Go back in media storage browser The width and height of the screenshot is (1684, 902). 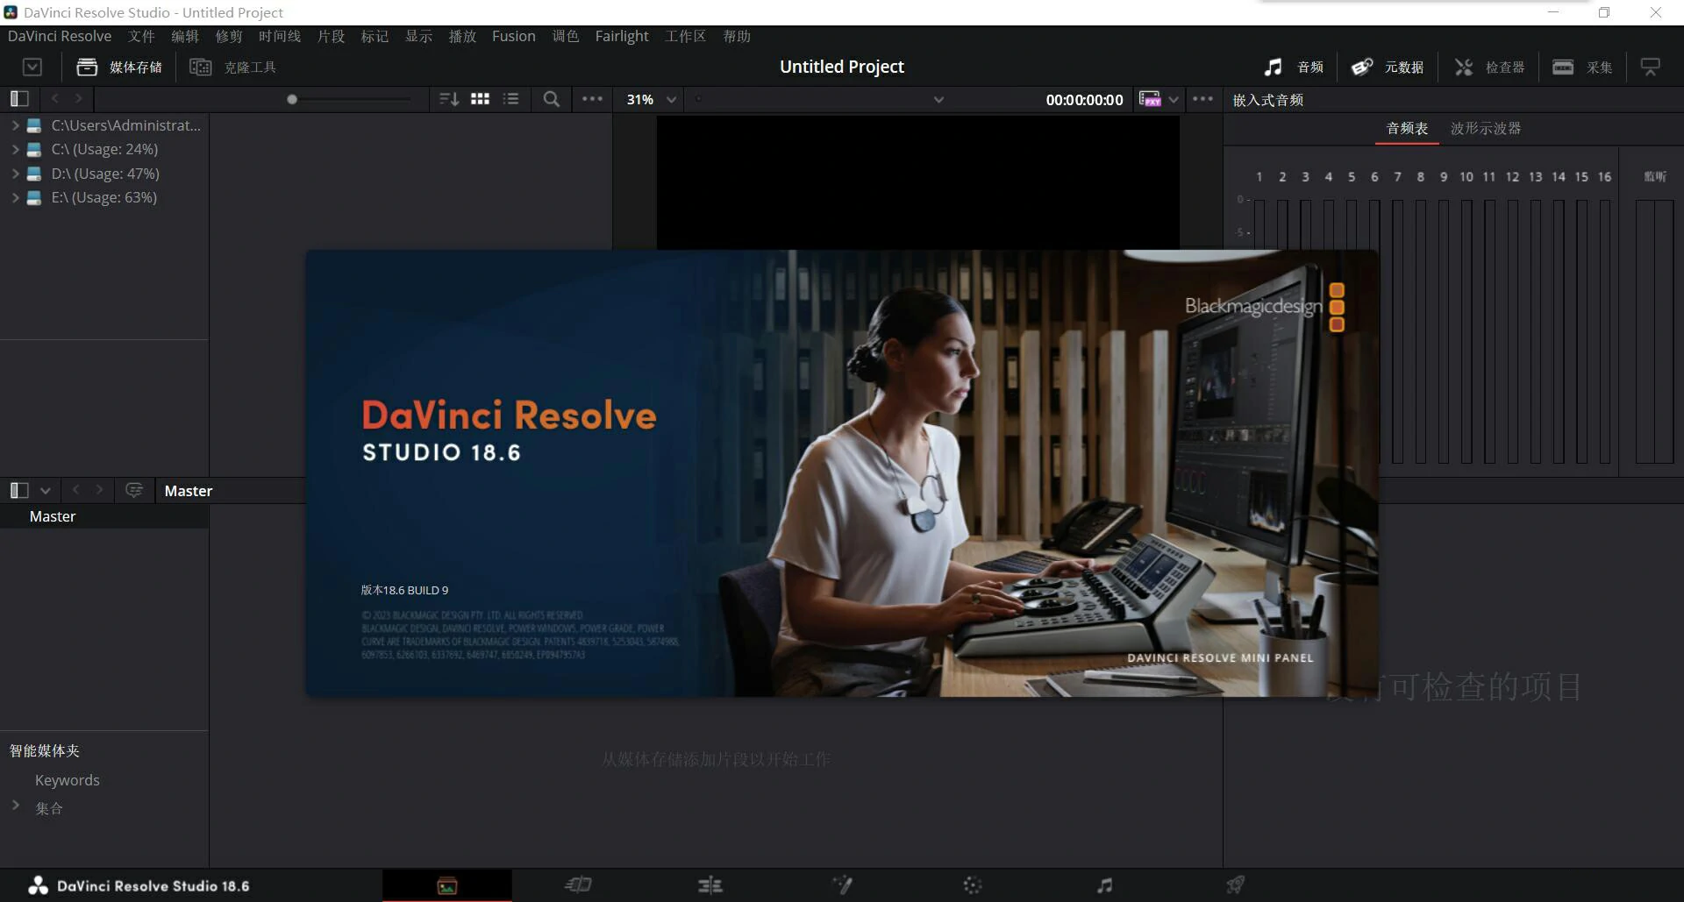(x=55, y=99)
